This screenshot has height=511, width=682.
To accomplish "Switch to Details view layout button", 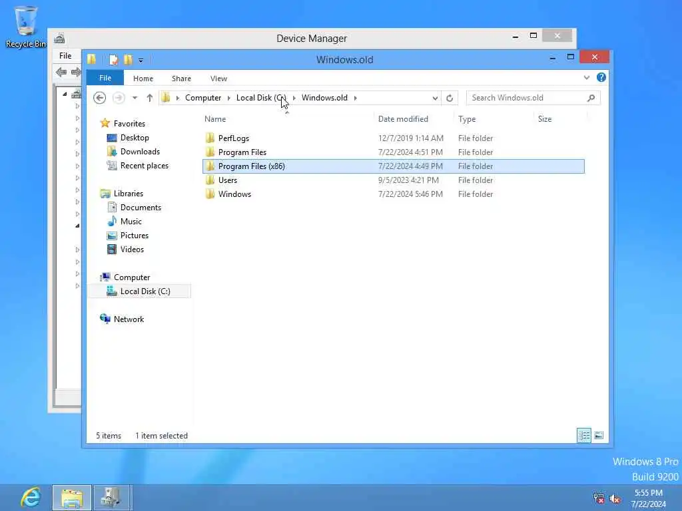I will (x=583, y=435).
